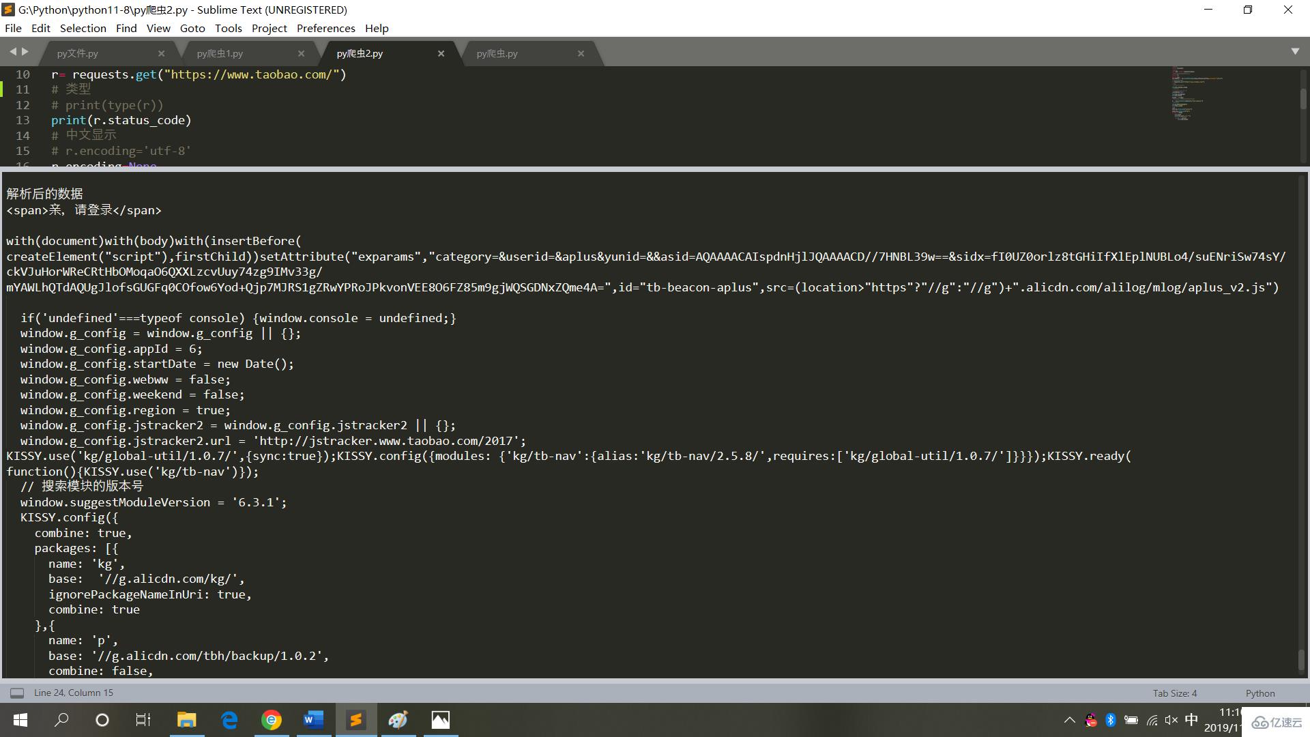The image size is (1310, 737).
Task: Launch Google Chrome from taskbar
Action: (272, 720)
